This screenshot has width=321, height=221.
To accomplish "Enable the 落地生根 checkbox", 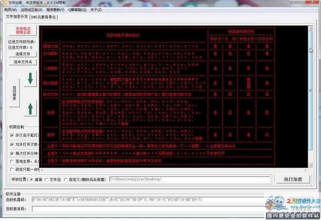I will pyautogui.click(x=12, y=161).
